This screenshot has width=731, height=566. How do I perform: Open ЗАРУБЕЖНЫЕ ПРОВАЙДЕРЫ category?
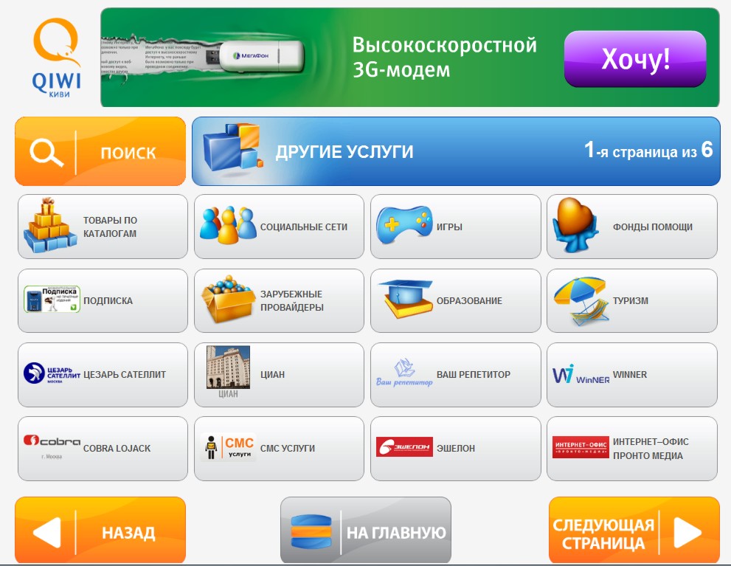(x=292, y=301)
